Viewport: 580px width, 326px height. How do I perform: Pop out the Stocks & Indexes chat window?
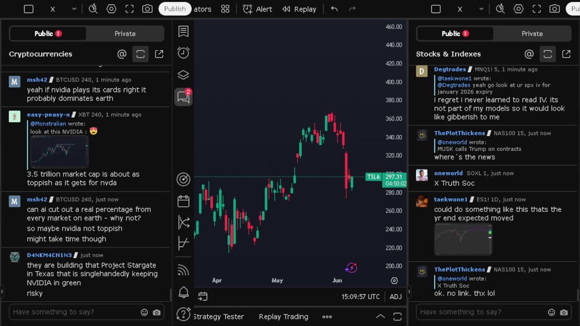pos(566,54)
